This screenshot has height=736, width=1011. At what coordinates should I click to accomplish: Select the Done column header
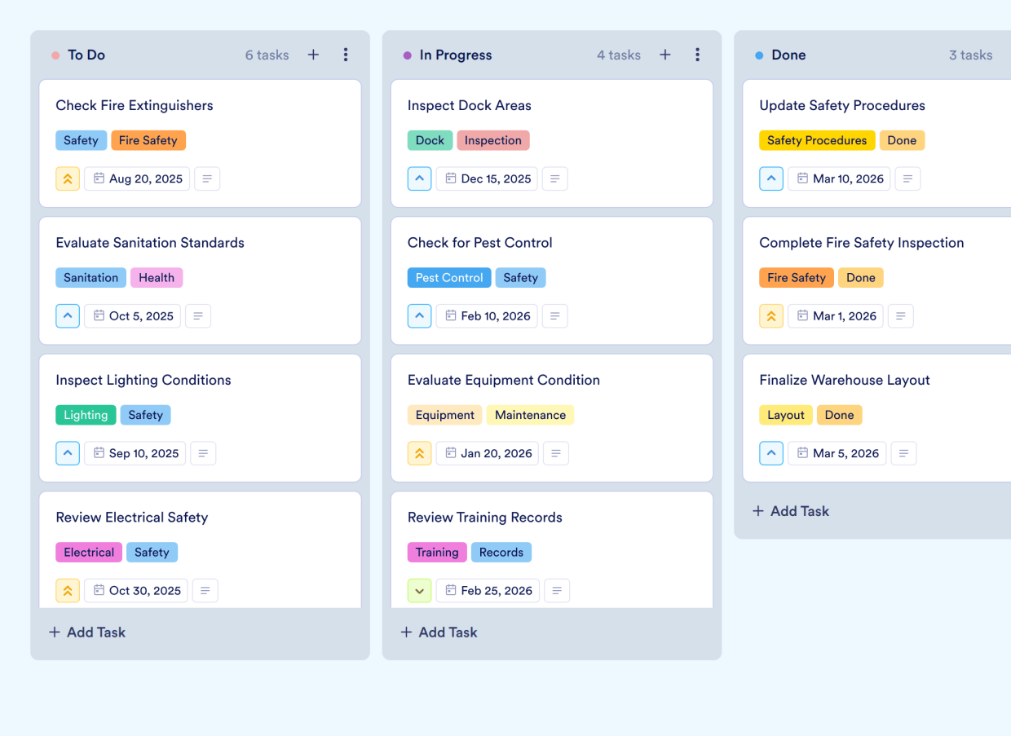point(788,55)
